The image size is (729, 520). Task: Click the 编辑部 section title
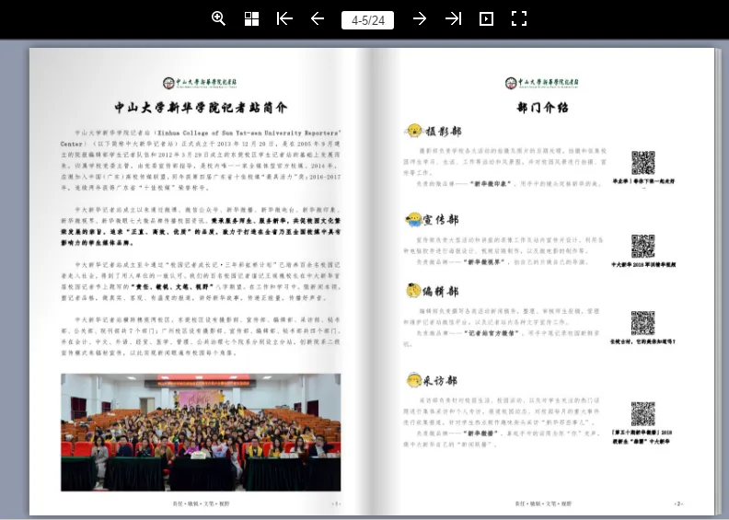(x=441, y=292)
